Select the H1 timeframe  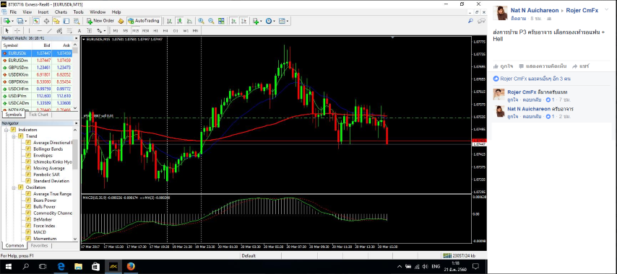(x=156, y=30)
